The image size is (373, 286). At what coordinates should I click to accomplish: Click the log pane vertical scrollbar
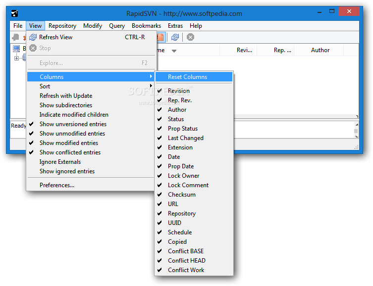[356, 131]
